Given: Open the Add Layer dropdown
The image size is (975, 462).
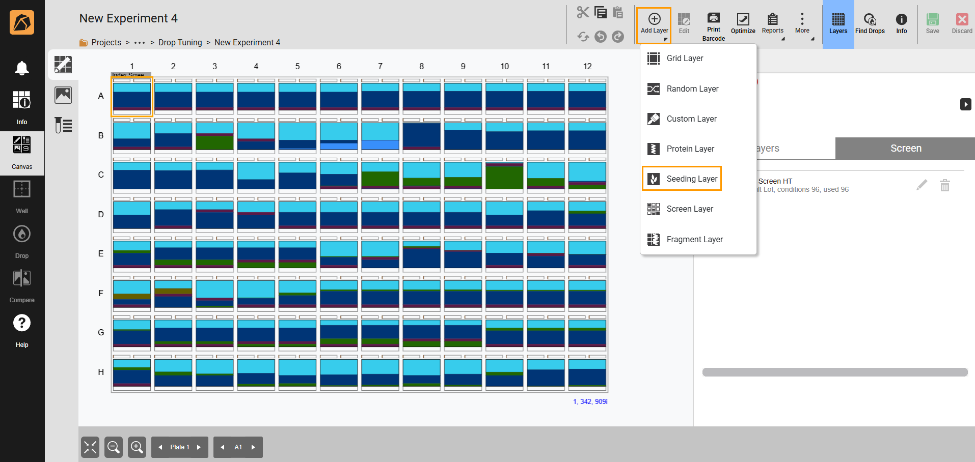Looking at the screenshot, I should [654, 24].
